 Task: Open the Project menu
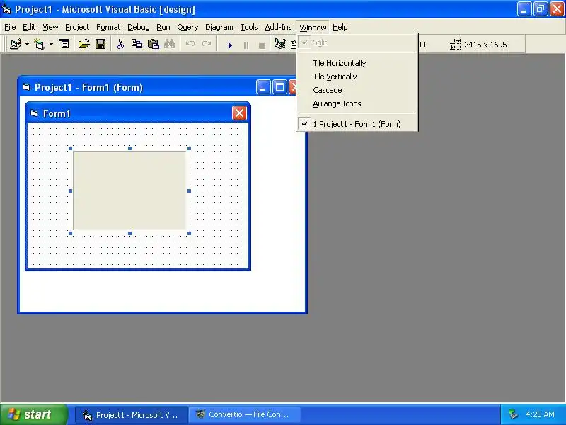tap(77, 27)
